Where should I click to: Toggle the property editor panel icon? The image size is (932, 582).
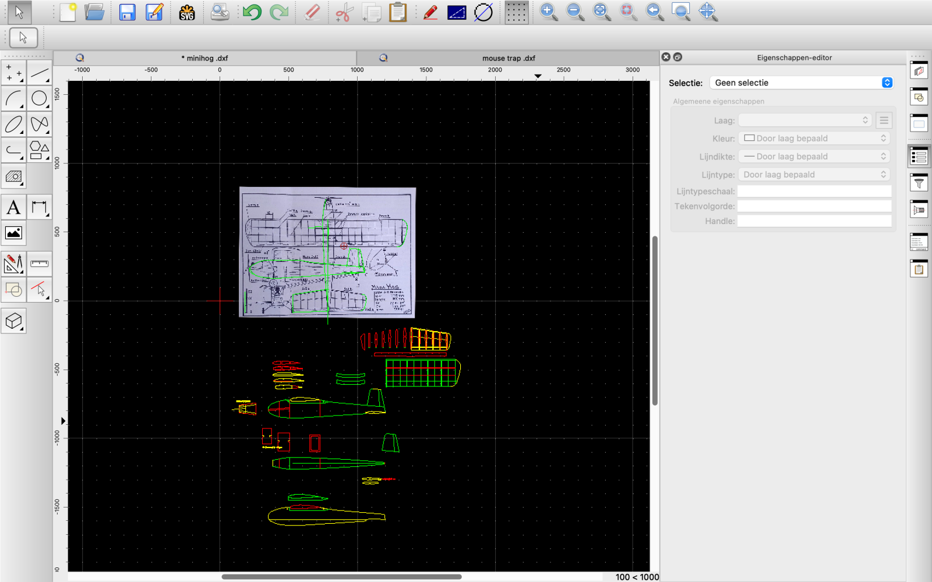(919, 156)
